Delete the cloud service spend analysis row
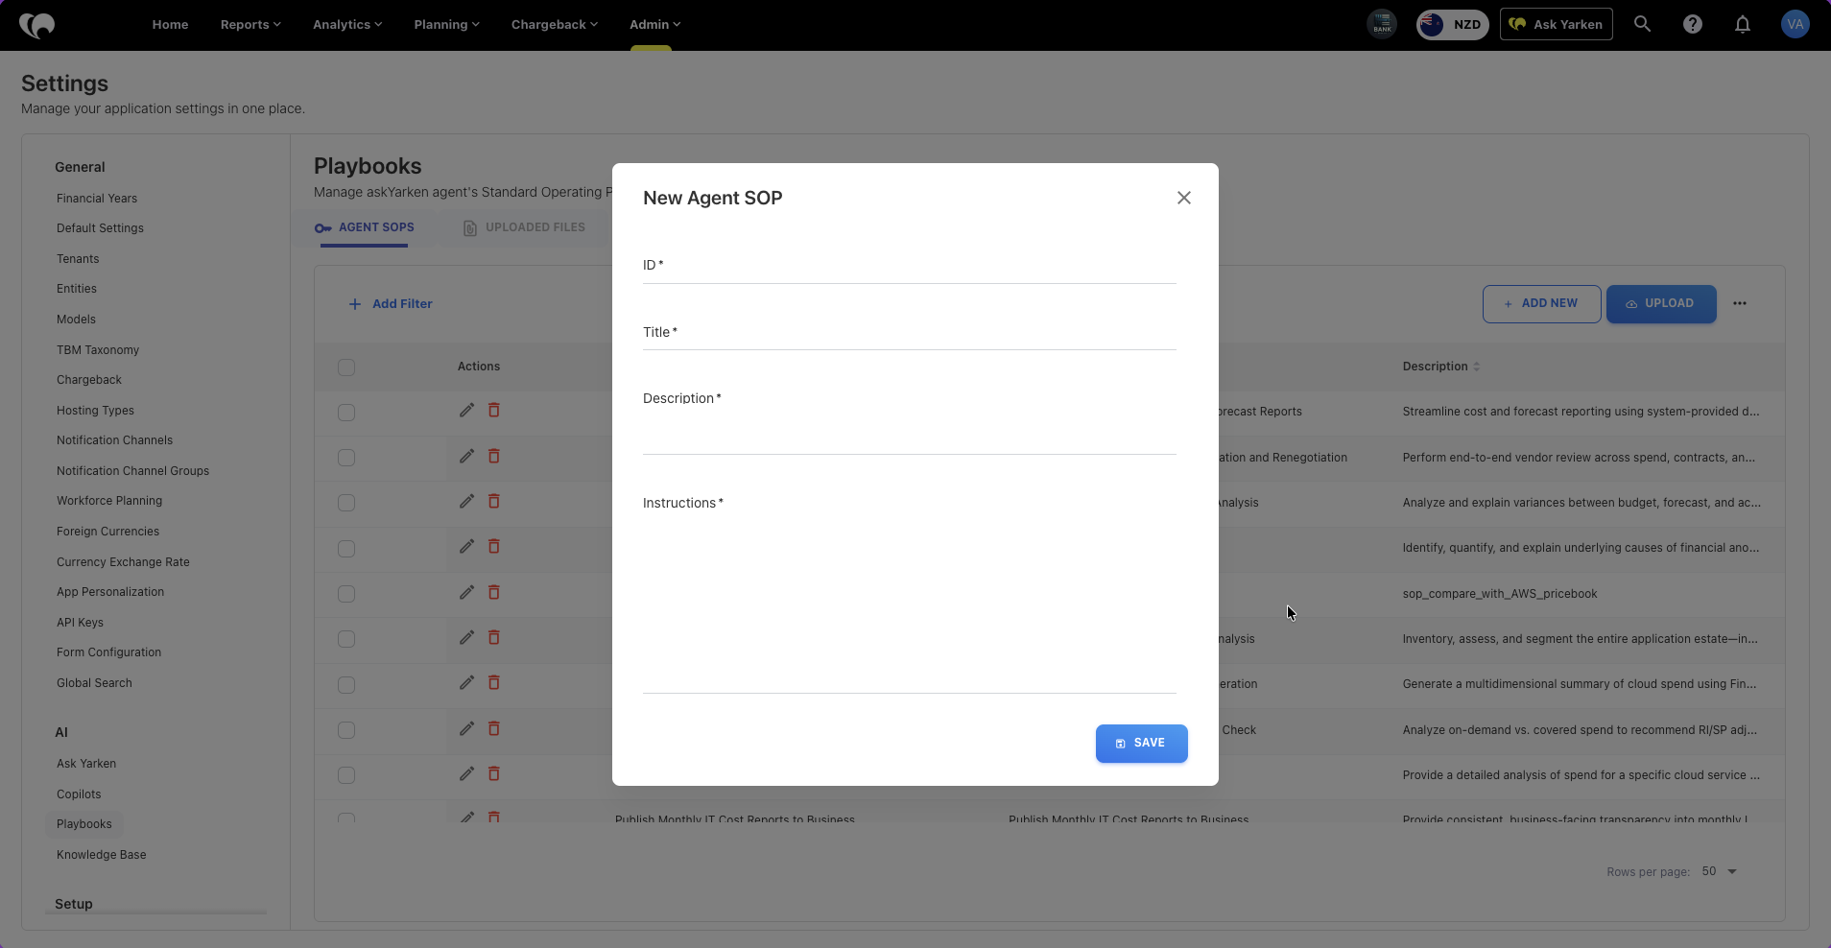This screenshot has height=948, width=1831. [x=494, y=773]
